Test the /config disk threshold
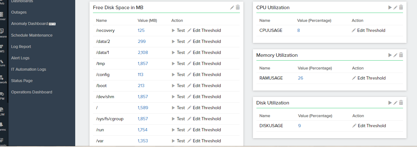Screen dimensions: 417x148 coord(178,75)
